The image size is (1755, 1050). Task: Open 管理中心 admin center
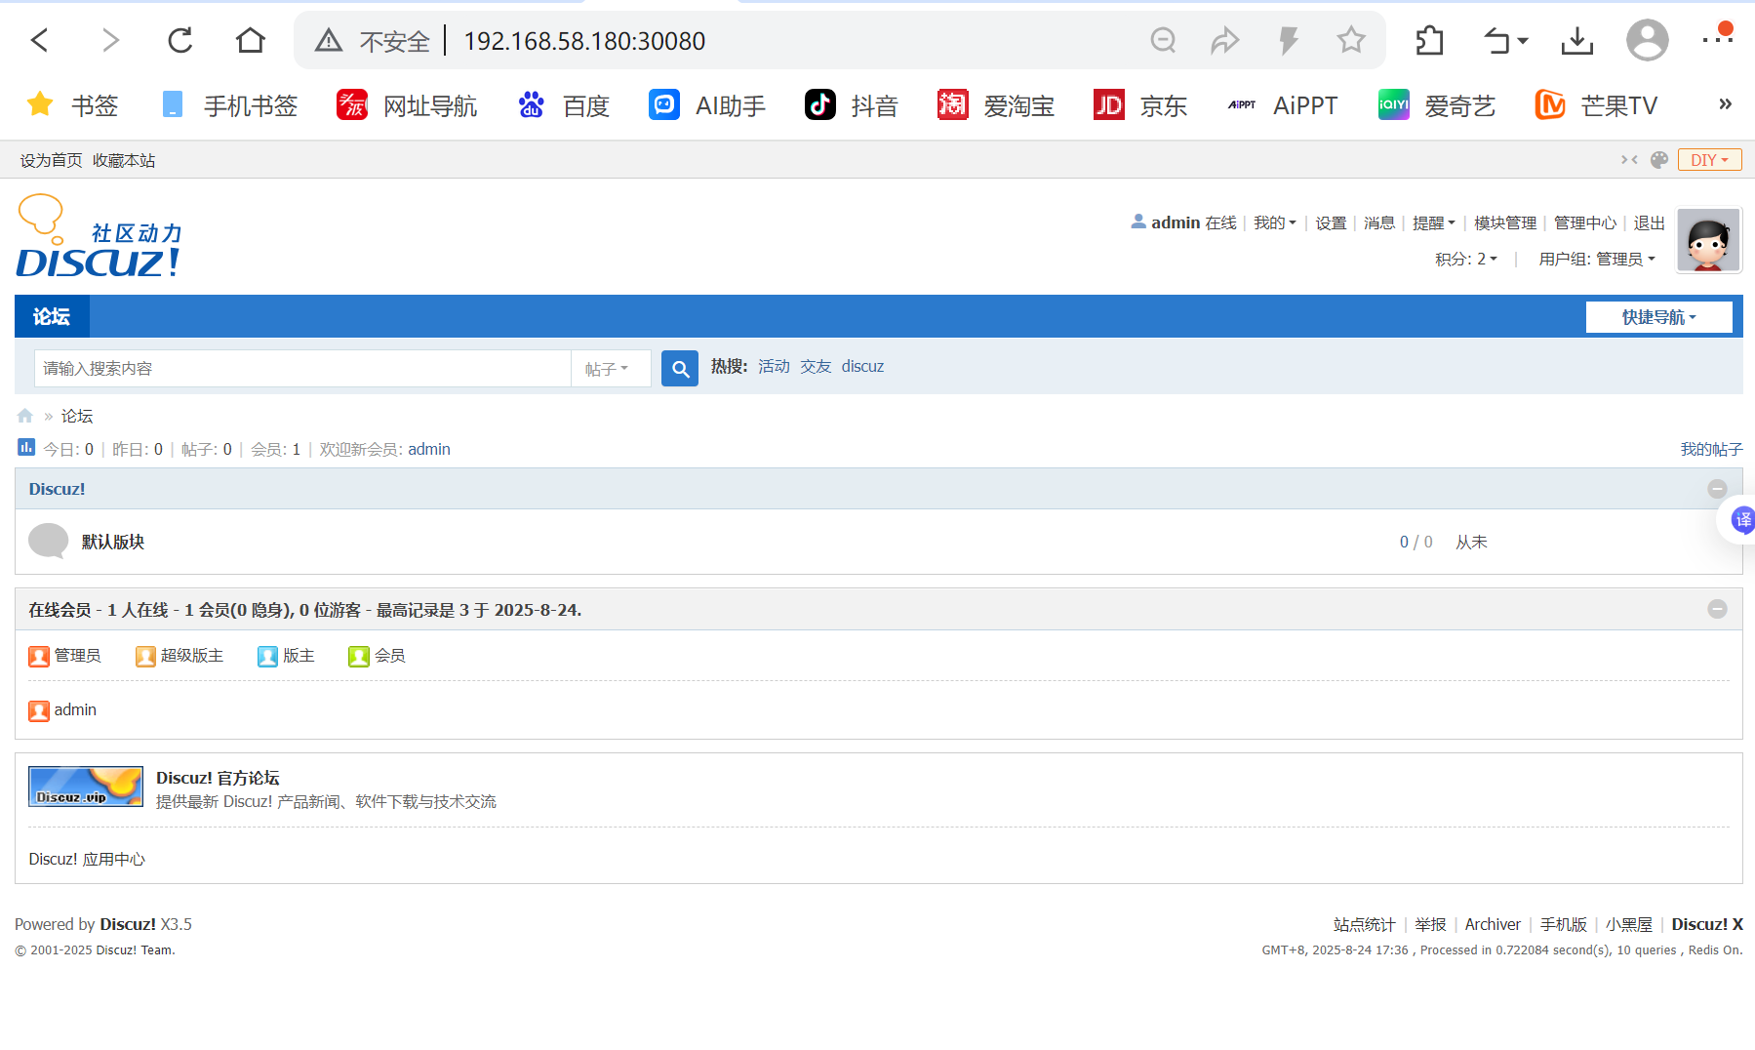pos(1585,222)
